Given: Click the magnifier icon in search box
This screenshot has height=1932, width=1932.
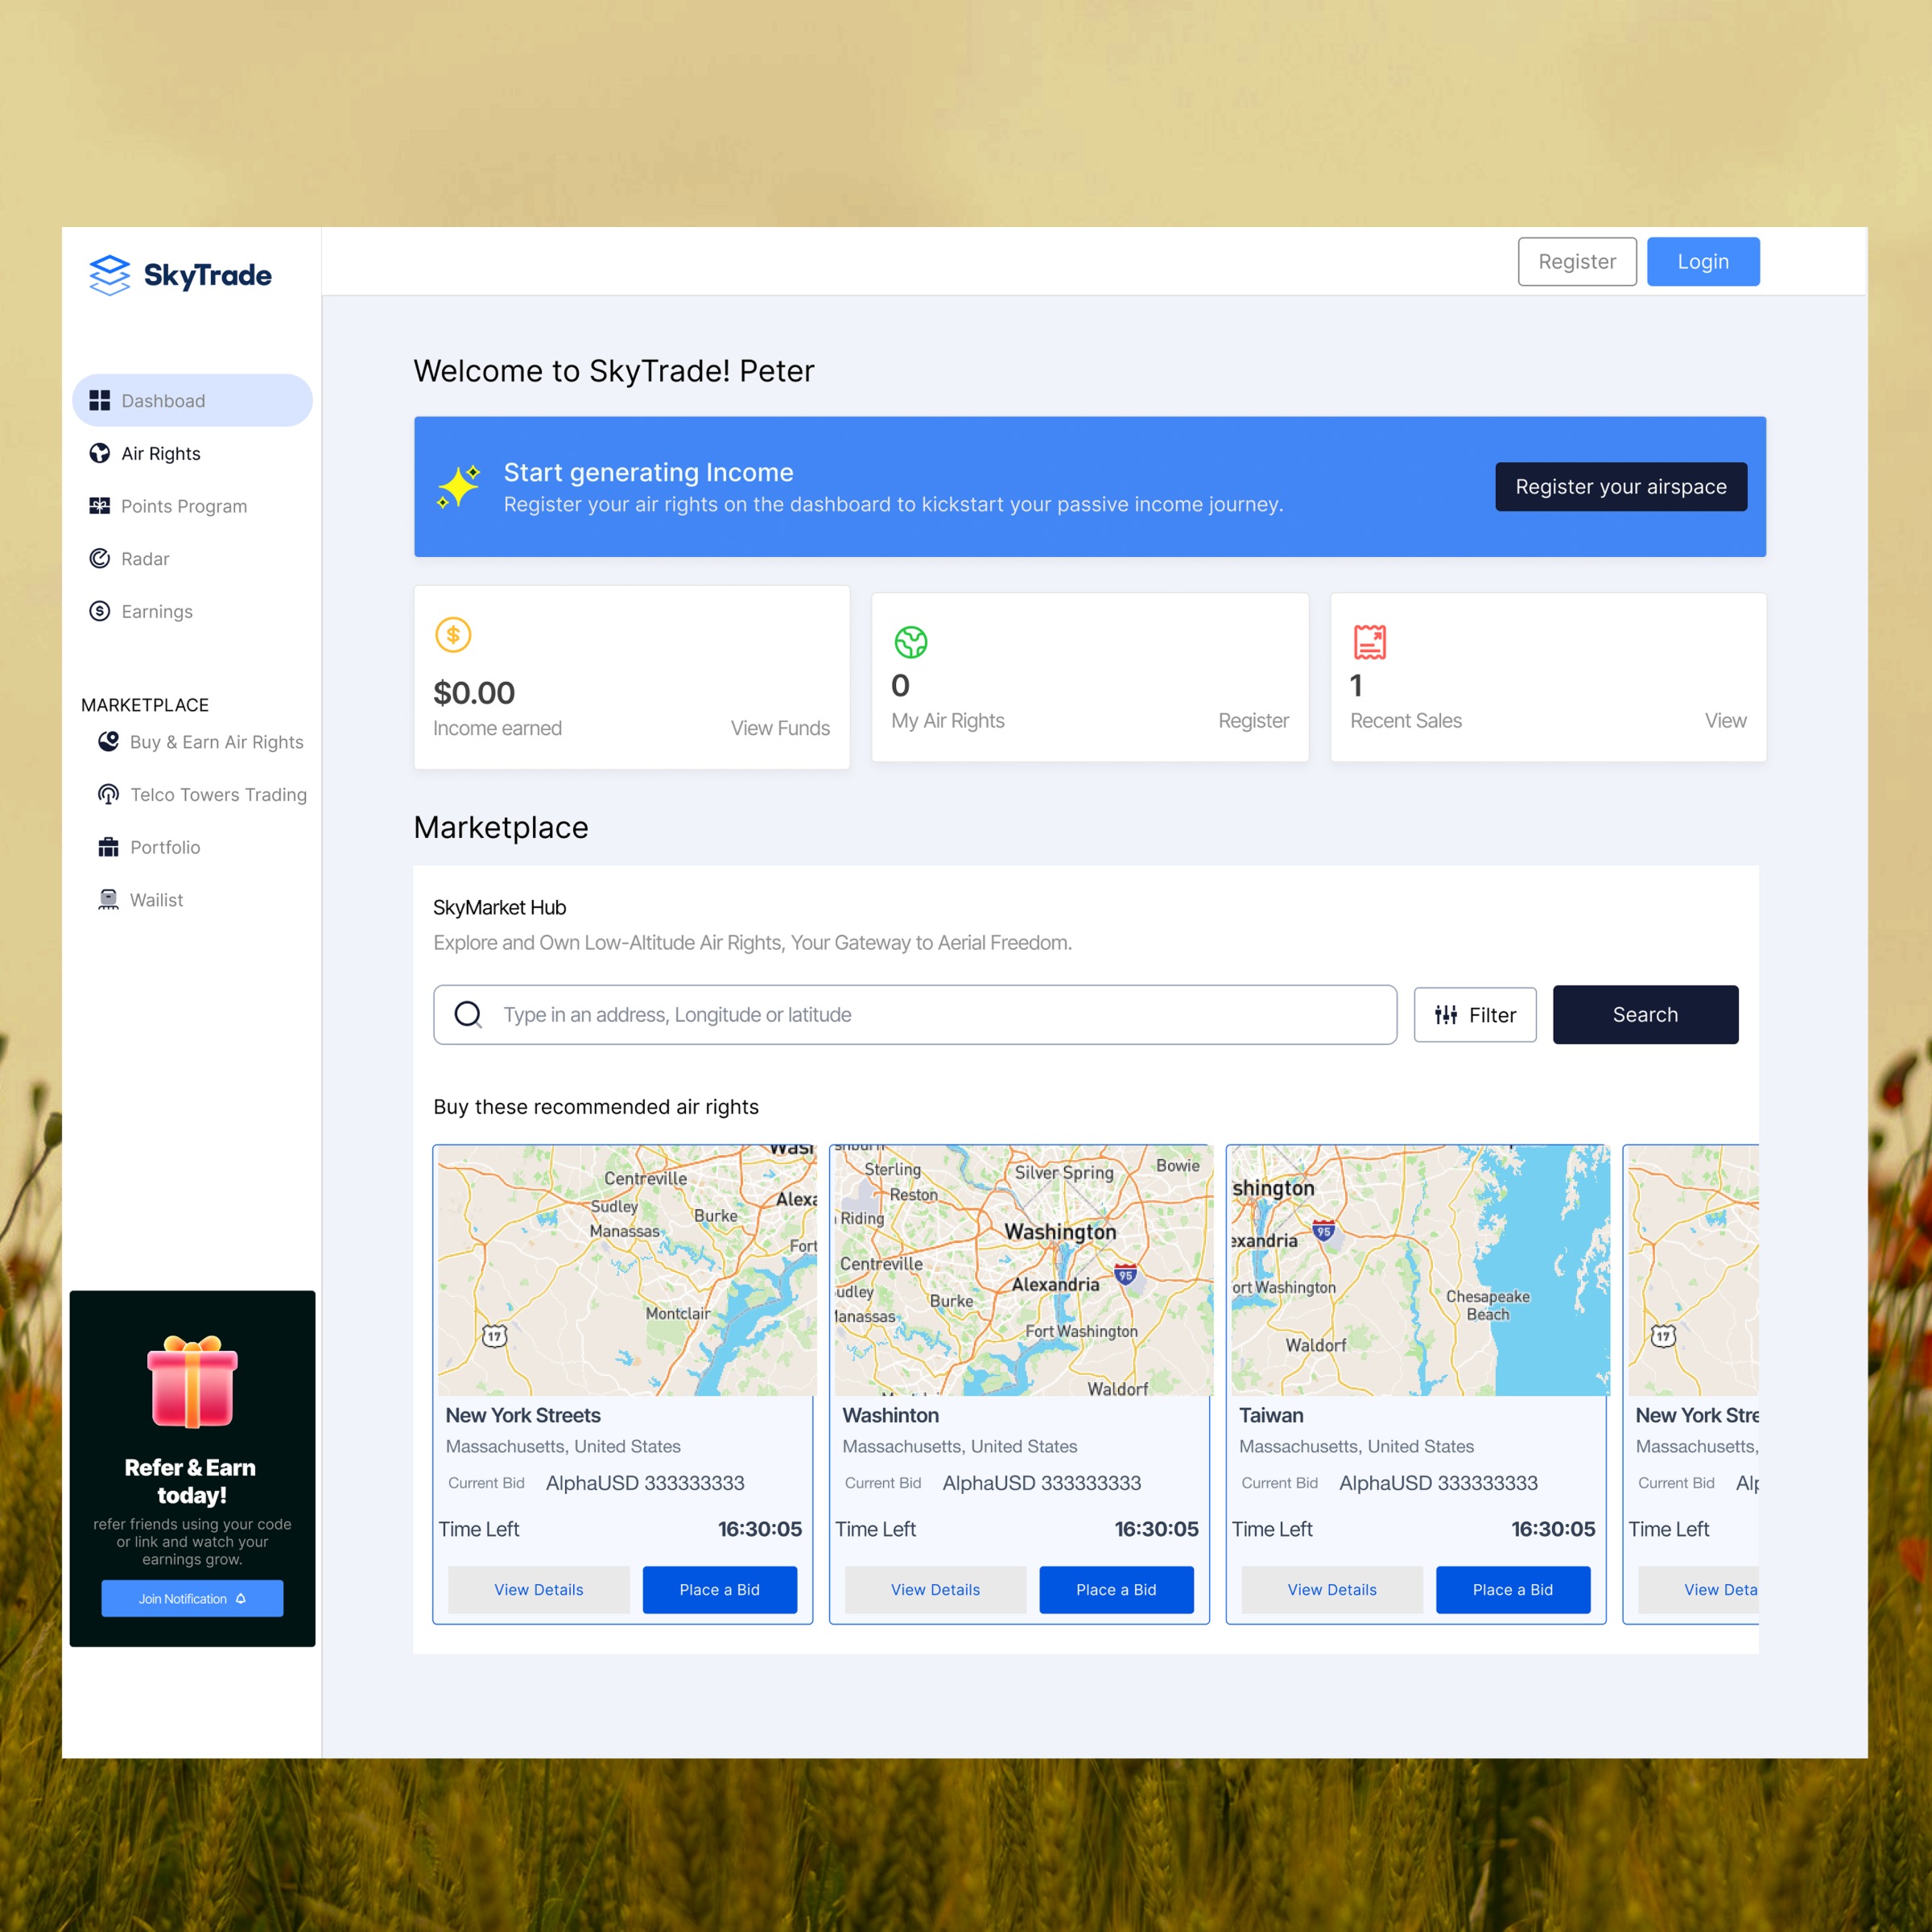Looking at the screenshot, I should [468, 1014].
